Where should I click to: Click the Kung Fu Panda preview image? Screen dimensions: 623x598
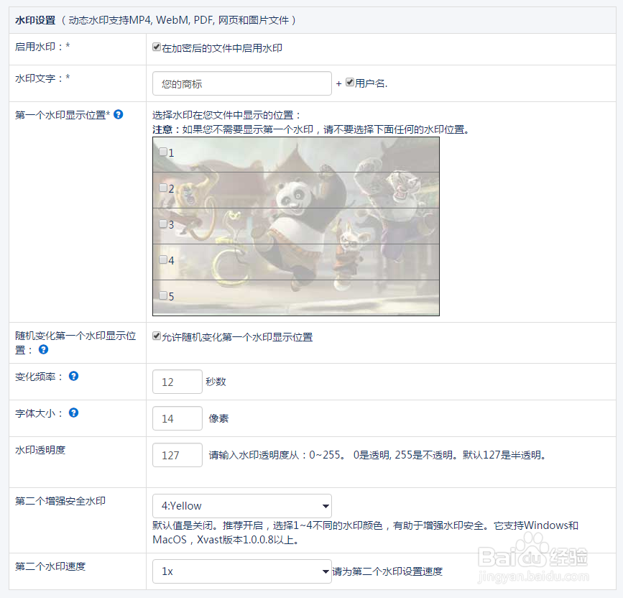(x=296, y=226)
